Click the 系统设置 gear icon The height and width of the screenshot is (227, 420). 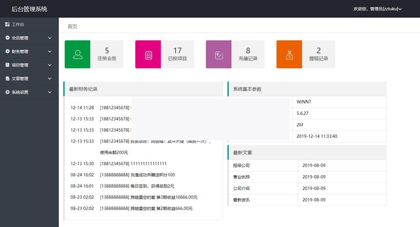pos(7,92)
